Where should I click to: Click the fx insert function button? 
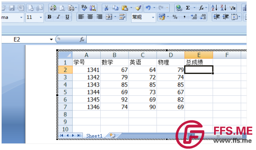82,39
